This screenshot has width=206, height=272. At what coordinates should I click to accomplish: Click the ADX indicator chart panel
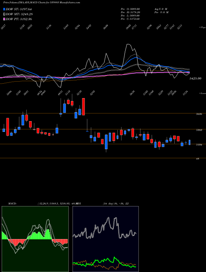point(105,239)
